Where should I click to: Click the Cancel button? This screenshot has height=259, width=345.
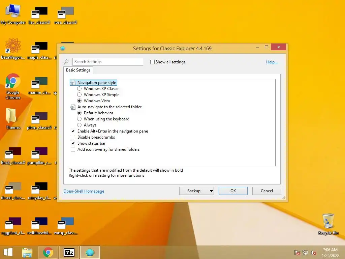point(267,191)
